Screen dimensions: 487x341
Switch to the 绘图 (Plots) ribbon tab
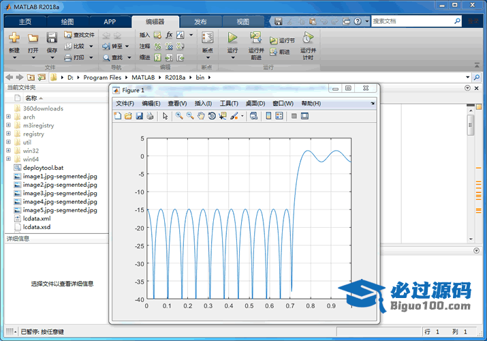pos(68,21)
